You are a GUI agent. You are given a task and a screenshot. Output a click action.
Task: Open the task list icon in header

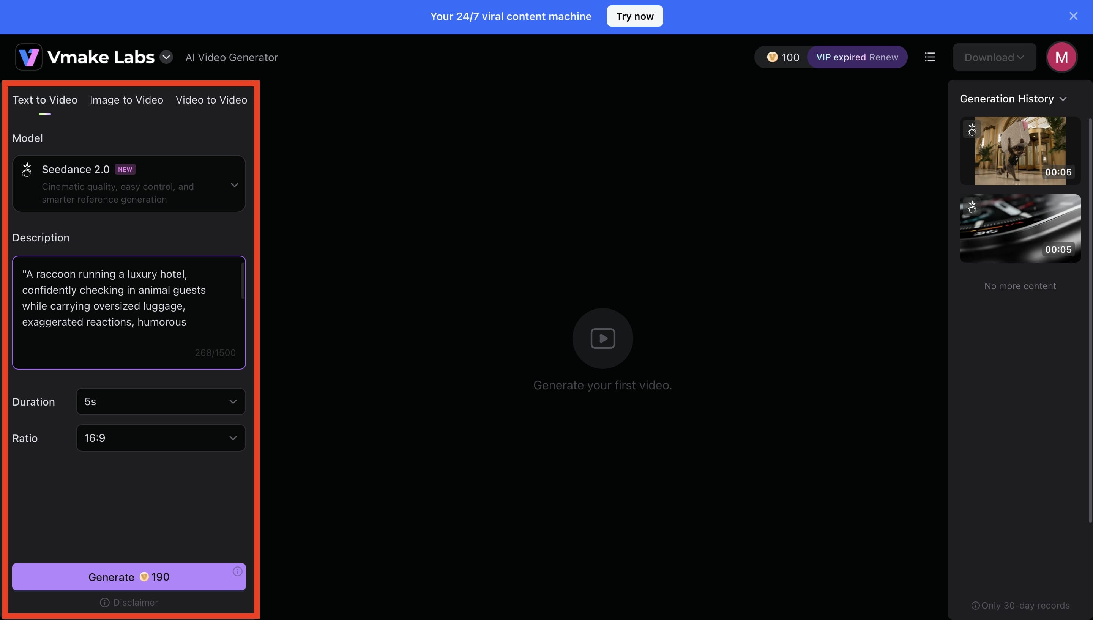[930, 57]
